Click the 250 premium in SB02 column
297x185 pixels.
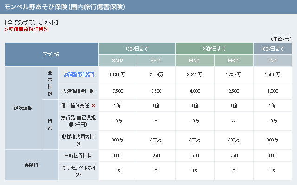[156, 156]
